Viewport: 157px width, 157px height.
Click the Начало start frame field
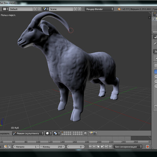tap(26, 147)
